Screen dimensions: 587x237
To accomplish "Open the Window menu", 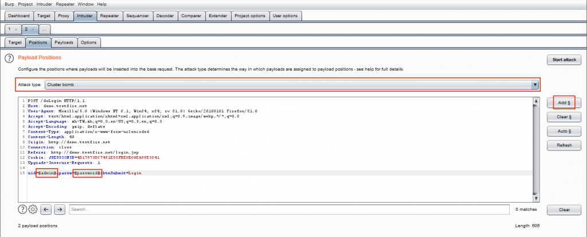I will tap(86, 4).
